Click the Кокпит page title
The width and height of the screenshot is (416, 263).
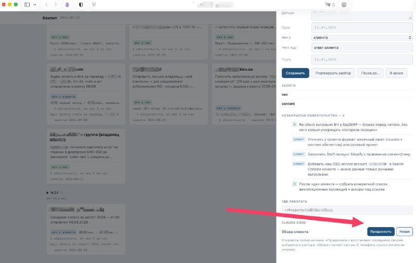pyautogui.click(x=49, y=18)
